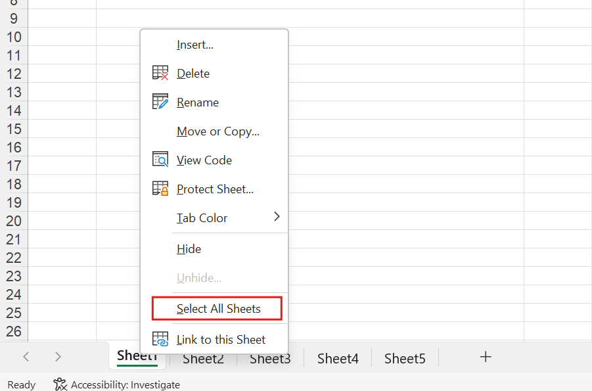Choose Link to this Sheet option
This screenshot has height=391, width=592.
pos(214,340)
